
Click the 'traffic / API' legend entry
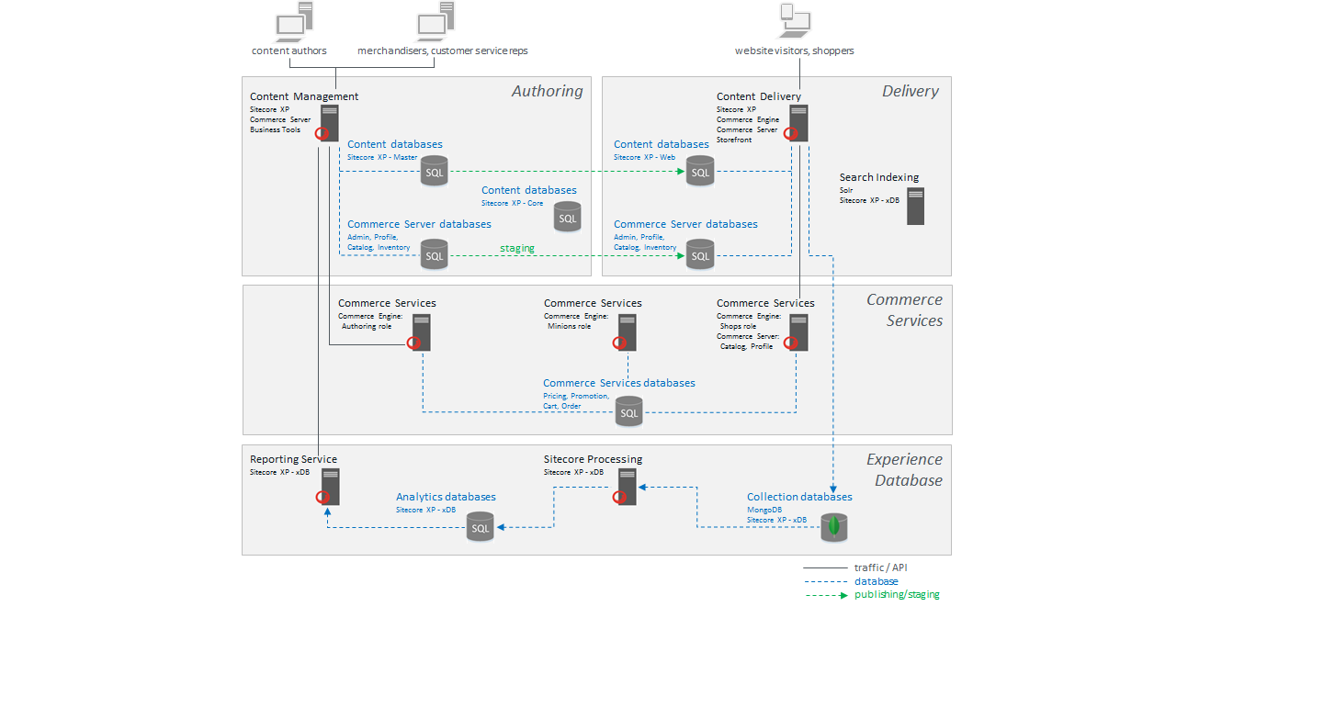tap(881, 567)
